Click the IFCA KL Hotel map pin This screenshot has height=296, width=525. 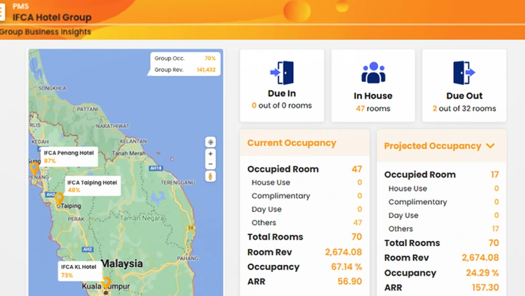point(107,283)
